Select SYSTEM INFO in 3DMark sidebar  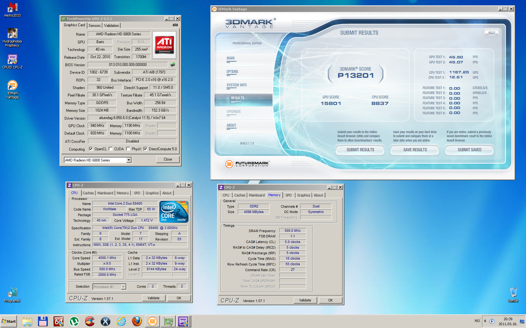(237, 85)
